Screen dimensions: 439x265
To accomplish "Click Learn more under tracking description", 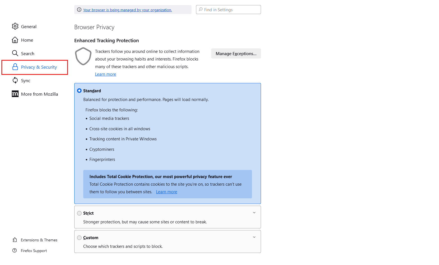I will click(105, 74).
